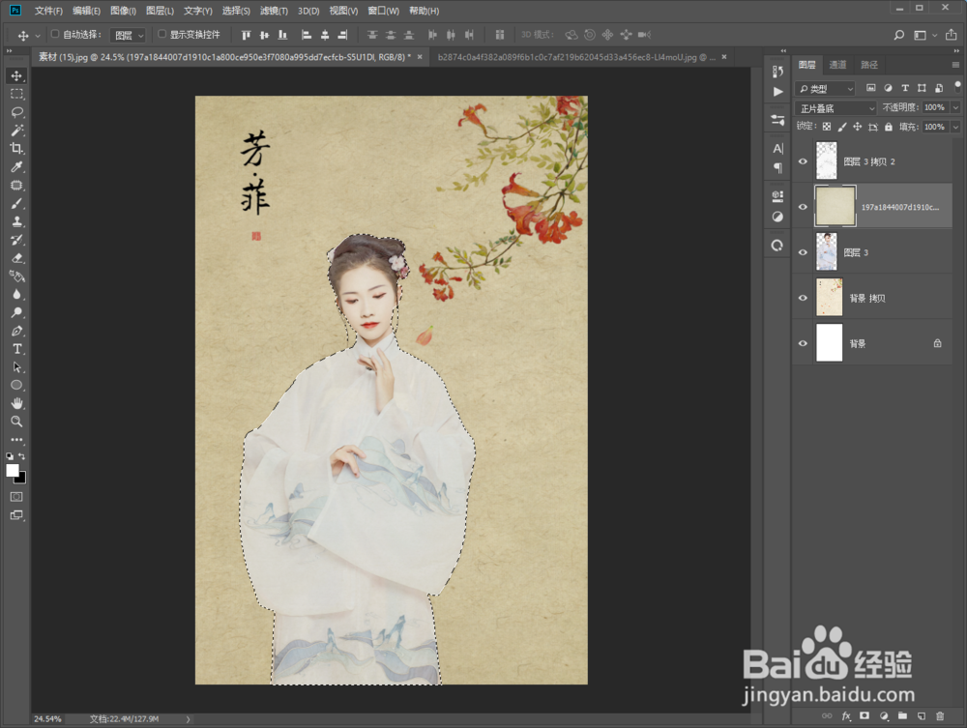Choose the Lasso tool
The image size is (967, 728).
[x=16, y=112]
